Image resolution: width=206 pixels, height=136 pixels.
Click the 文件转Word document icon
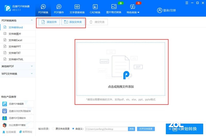[x=5, y=27]
